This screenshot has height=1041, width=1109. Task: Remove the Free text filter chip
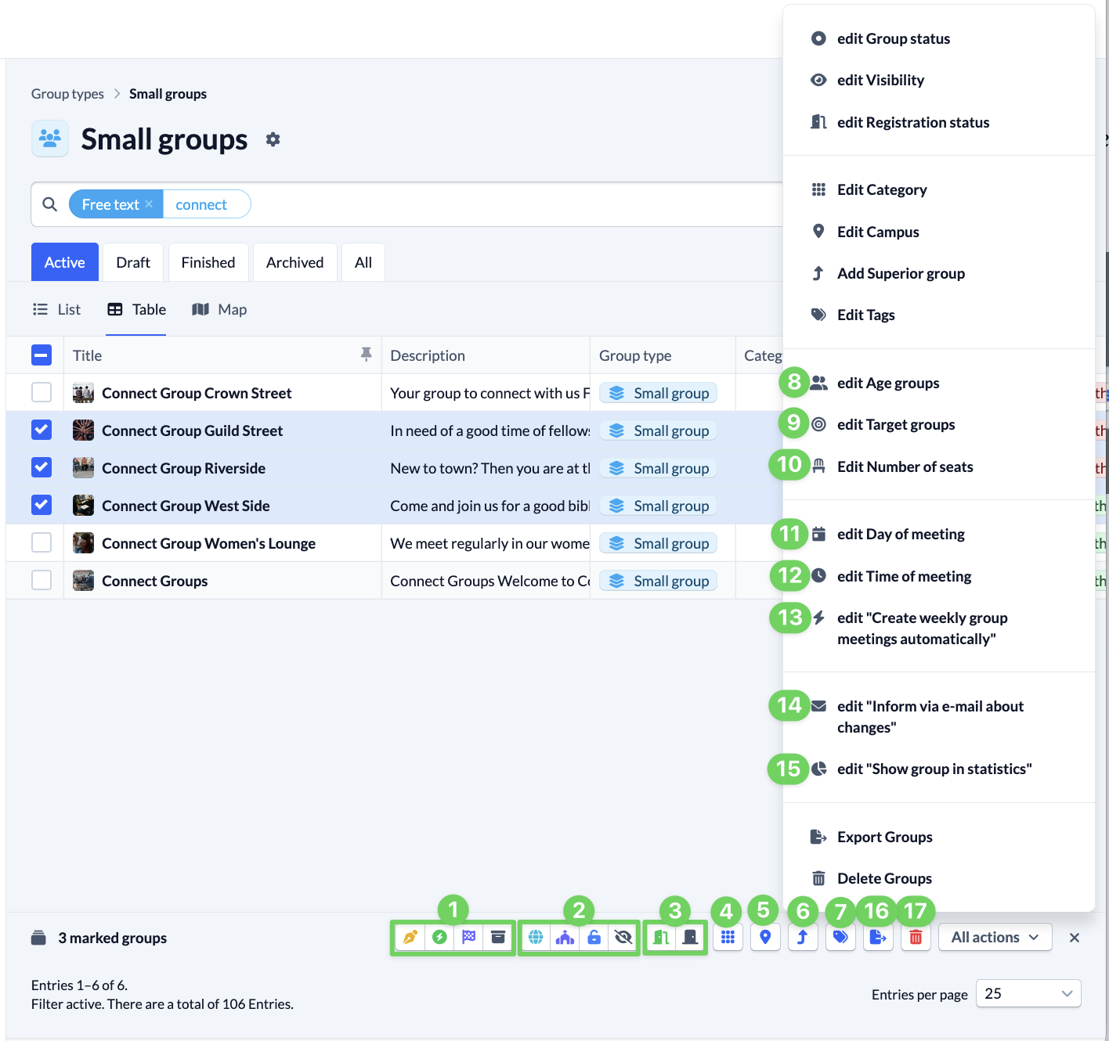tap(149, 204)
